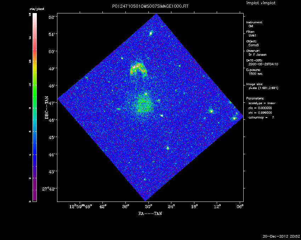Click the 'zhi = 0.999000' parameter
This screenshot has height=240, width=301.
pos(260,113)
